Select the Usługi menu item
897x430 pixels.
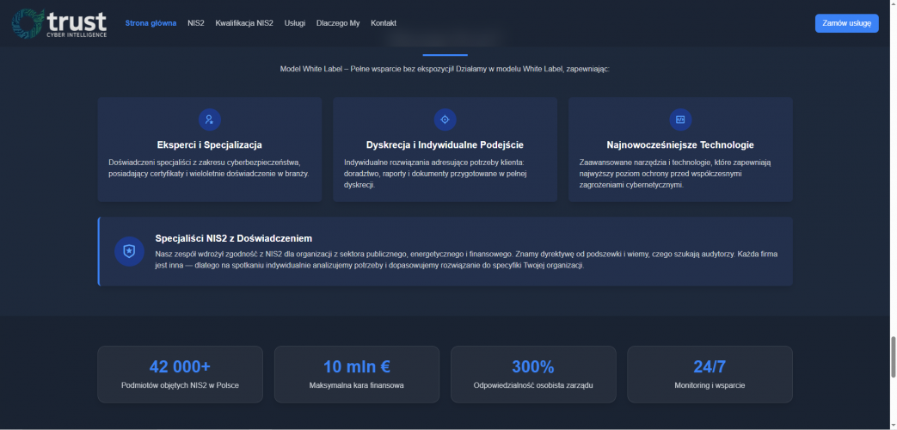click(x=295, y=23)
